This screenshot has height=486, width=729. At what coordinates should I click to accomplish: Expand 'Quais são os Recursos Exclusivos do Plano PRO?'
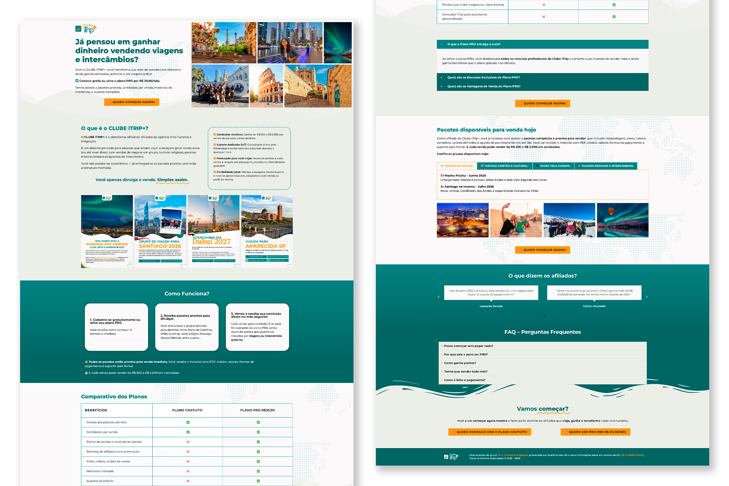[483, 78]
